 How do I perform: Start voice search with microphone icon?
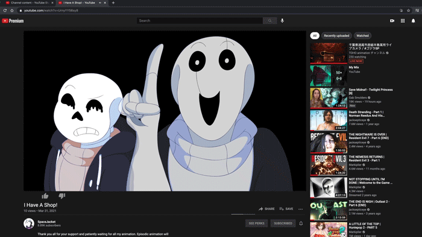[x=282, y=20]
